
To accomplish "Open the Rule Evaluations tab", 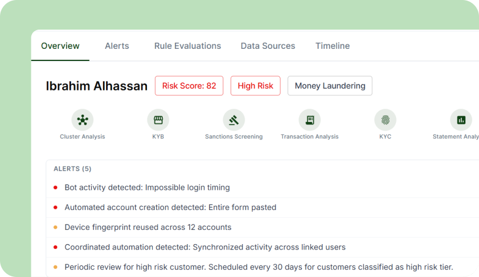I will pyautogui.click(x=188, y=46).
